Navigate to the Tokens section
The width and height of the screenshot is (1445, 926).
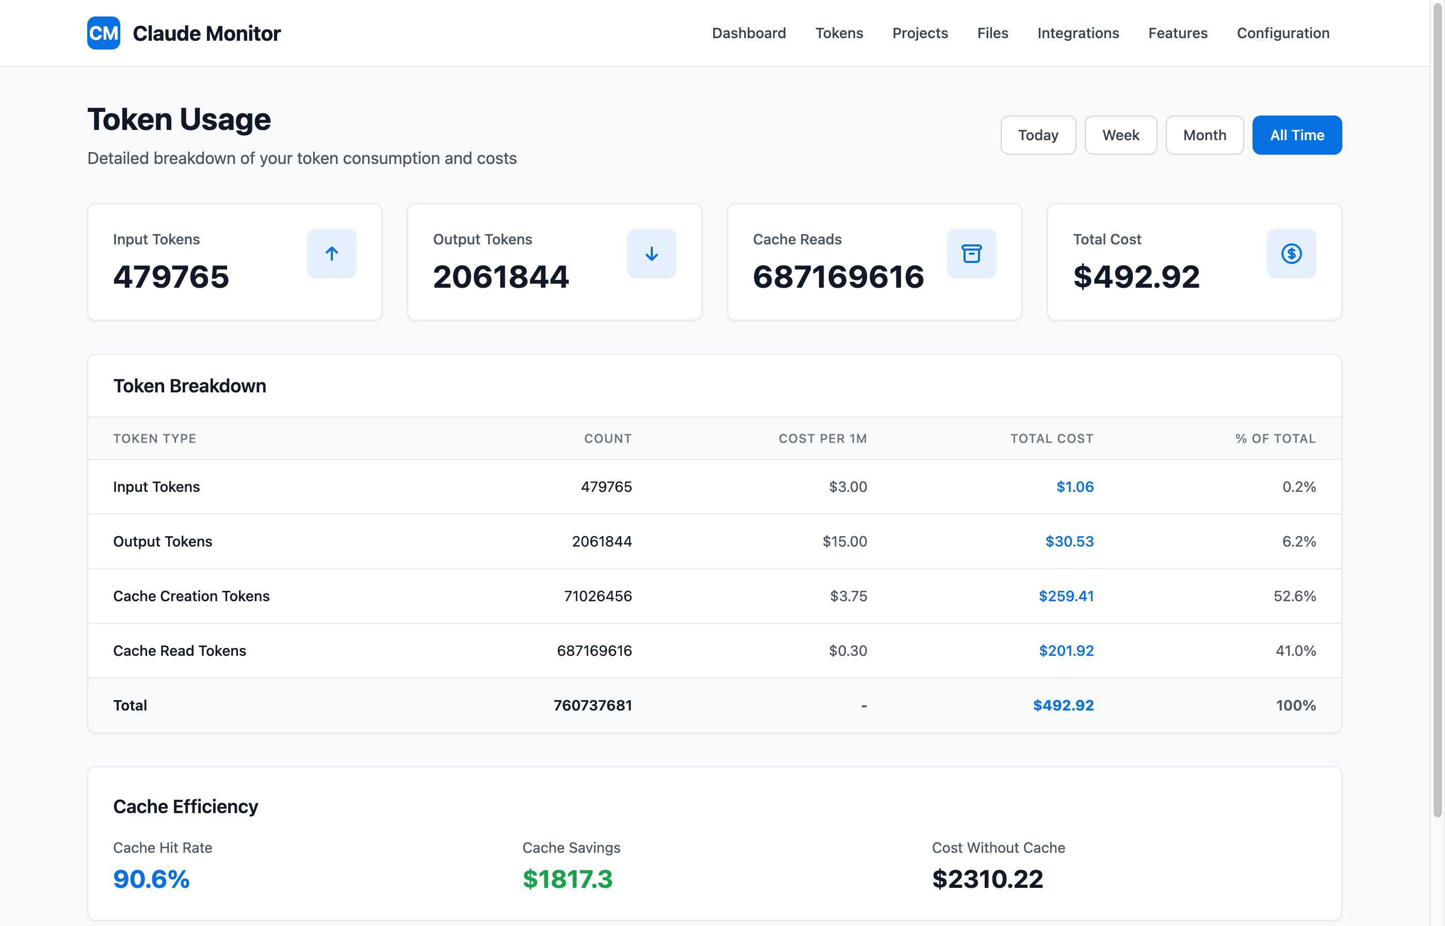[x=840, y=33]
